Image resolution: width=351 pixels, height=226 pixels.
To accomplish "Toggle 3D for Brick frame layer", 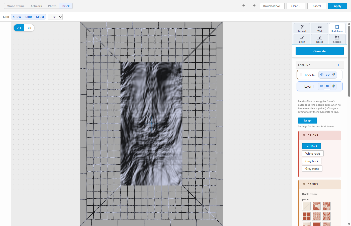I will pos(328,75).
